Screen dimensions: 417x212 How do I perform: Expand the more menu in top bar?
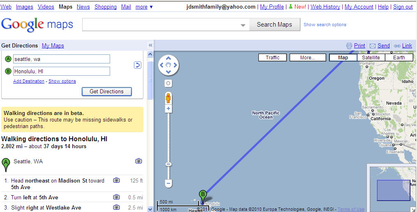pyautogui.click(x=144, y=7)
